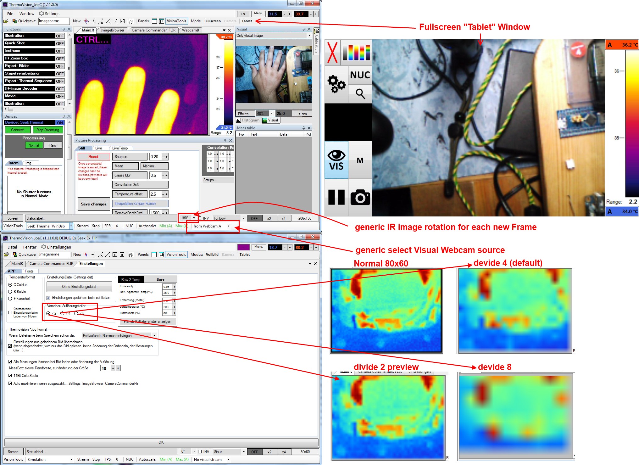Click the red X close icon in tablet window

tap(332, 52)
